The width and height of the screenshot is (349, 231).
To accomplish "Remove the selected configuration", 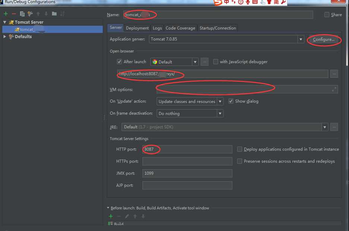I will click(x=14, y=14).
